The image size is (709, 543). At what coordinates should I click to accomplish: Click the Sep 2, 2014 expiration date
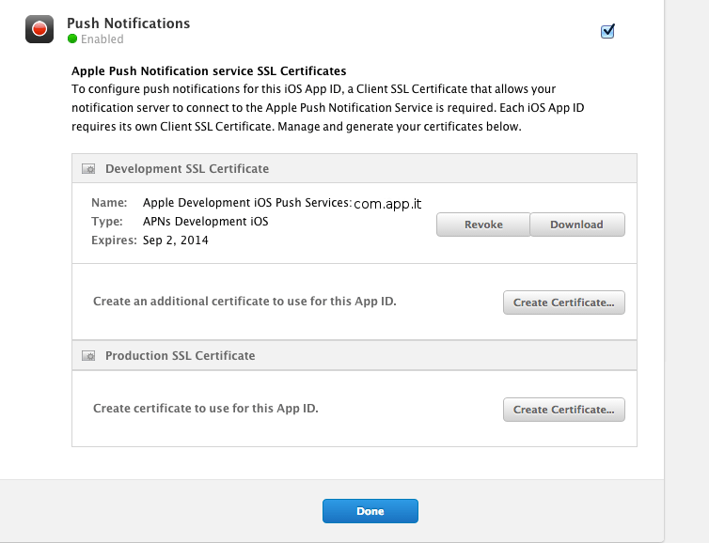pos(176,240)
